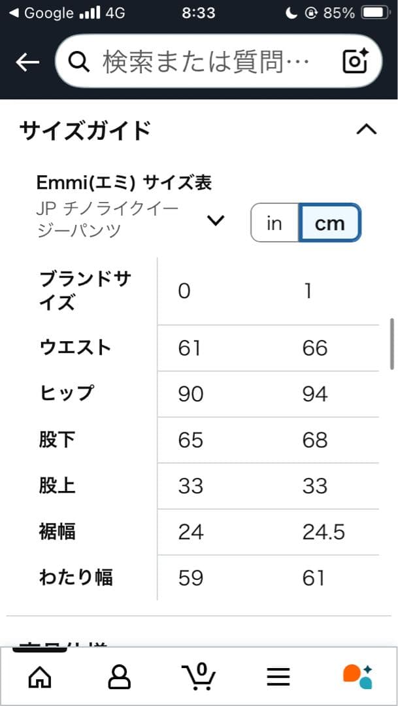Select the ウエスト row header

point(75,348)
